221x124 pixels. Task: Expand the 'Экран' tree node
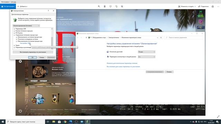15,45
